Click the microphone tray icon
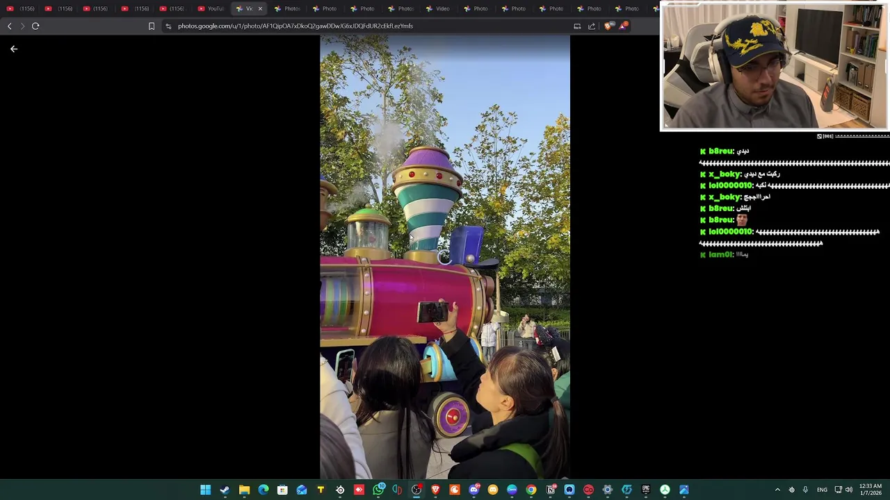Viewport: 890px width, 500px height. pyautogui.click(x=805, y=490)
